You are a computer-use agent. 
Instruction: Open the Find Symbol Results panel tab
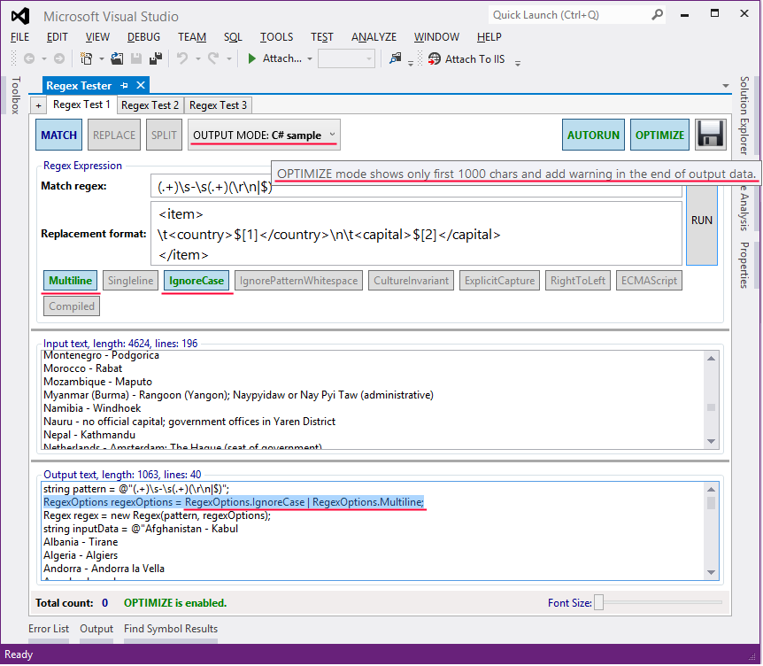[x=171, y=629]
